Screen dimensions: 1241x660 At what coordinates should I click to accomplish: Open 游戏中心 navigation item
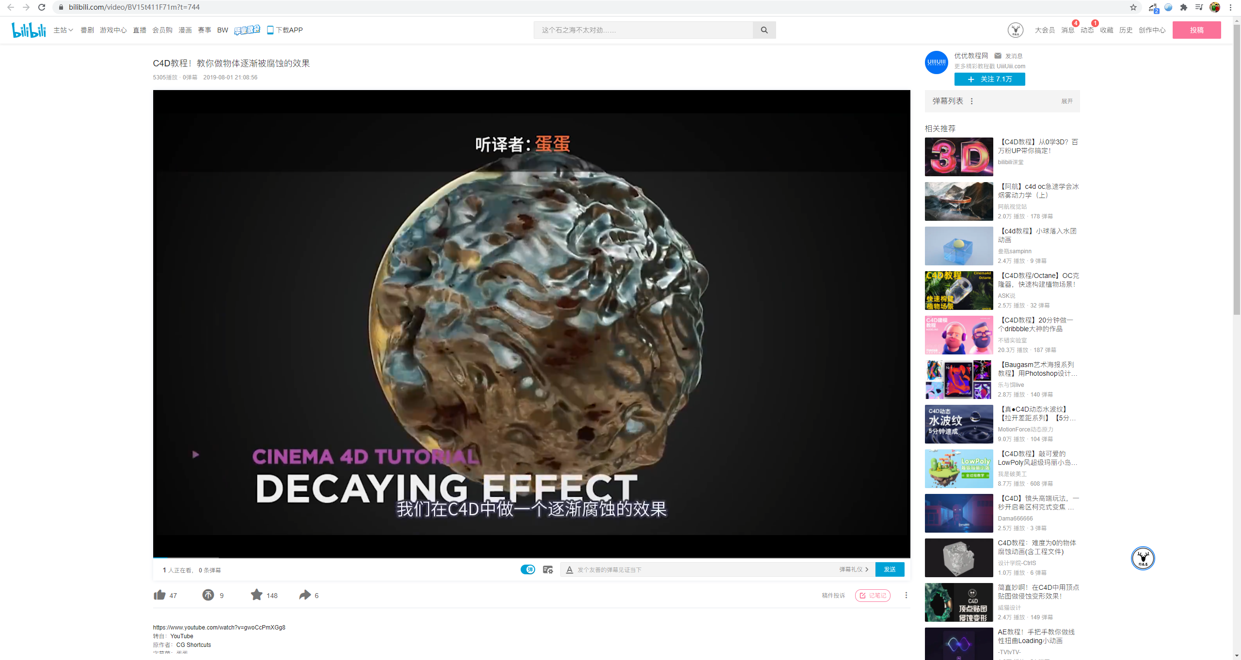click(113, 30)
